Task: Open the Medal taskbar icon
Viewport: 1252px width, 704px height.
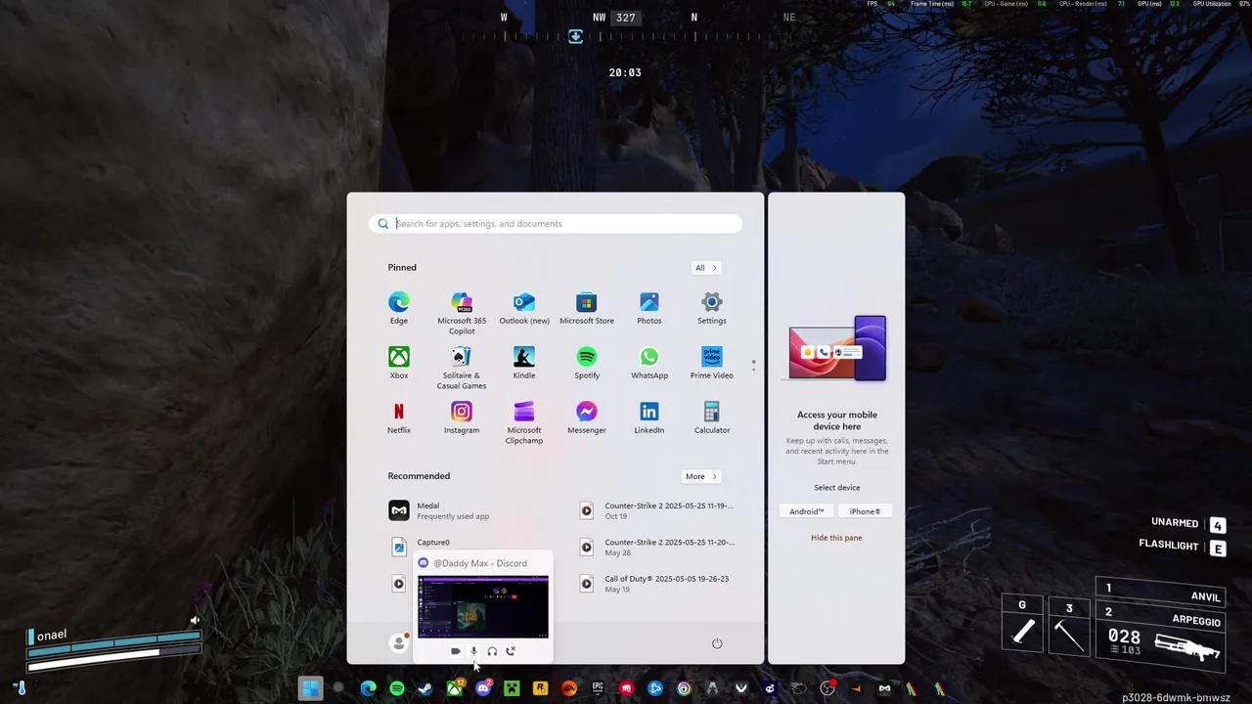Action: [x=884, y=688]
